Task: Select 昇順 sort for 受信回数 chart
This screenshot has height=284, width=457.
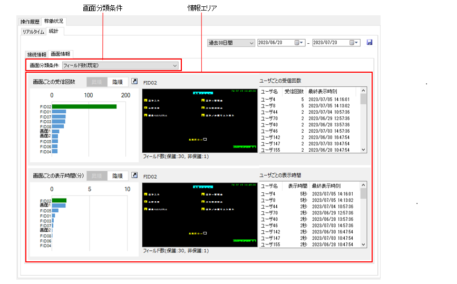Action: (97, 82)
